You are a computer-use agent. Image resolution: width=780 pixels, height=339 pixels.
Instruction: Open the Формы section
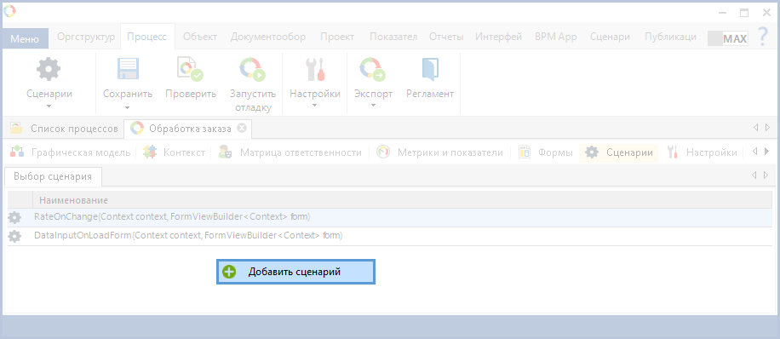[x=545, y=152]
